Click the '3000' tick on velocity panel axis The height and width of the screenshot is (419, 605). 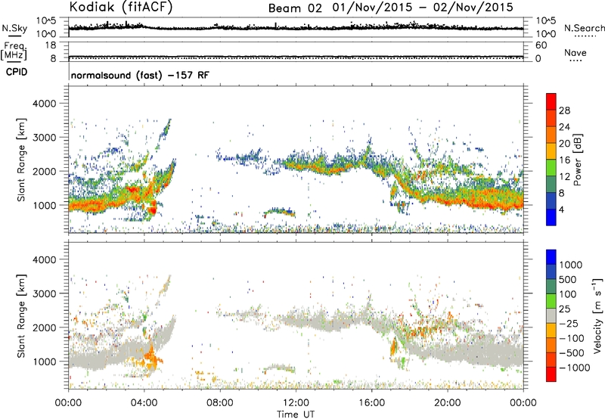(44, 293)
